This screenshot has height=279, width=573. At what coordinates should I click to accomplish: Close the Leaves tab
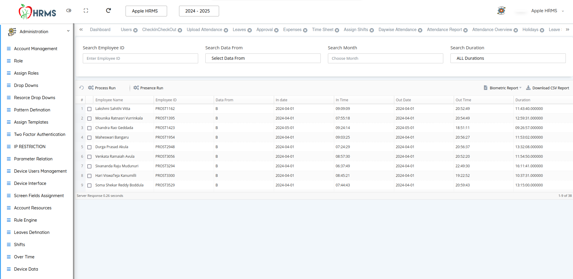tap(250, 30)
